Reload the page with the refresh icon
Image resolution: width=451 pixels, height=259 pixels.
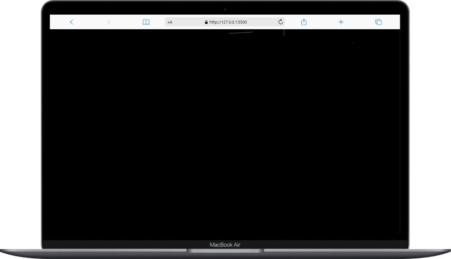coord(280,22)
